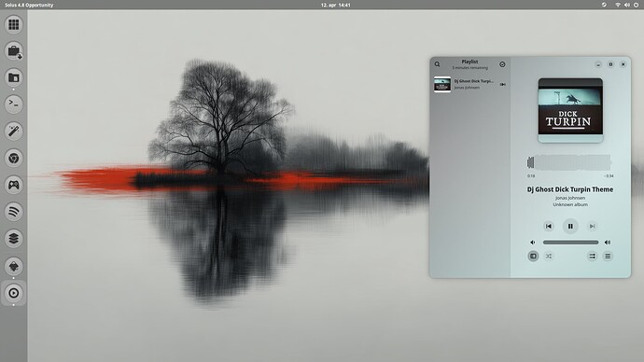Close the music player window
The width and height of the screenshot is (644, 362).
pyautogui.click(x=623, y=64)
